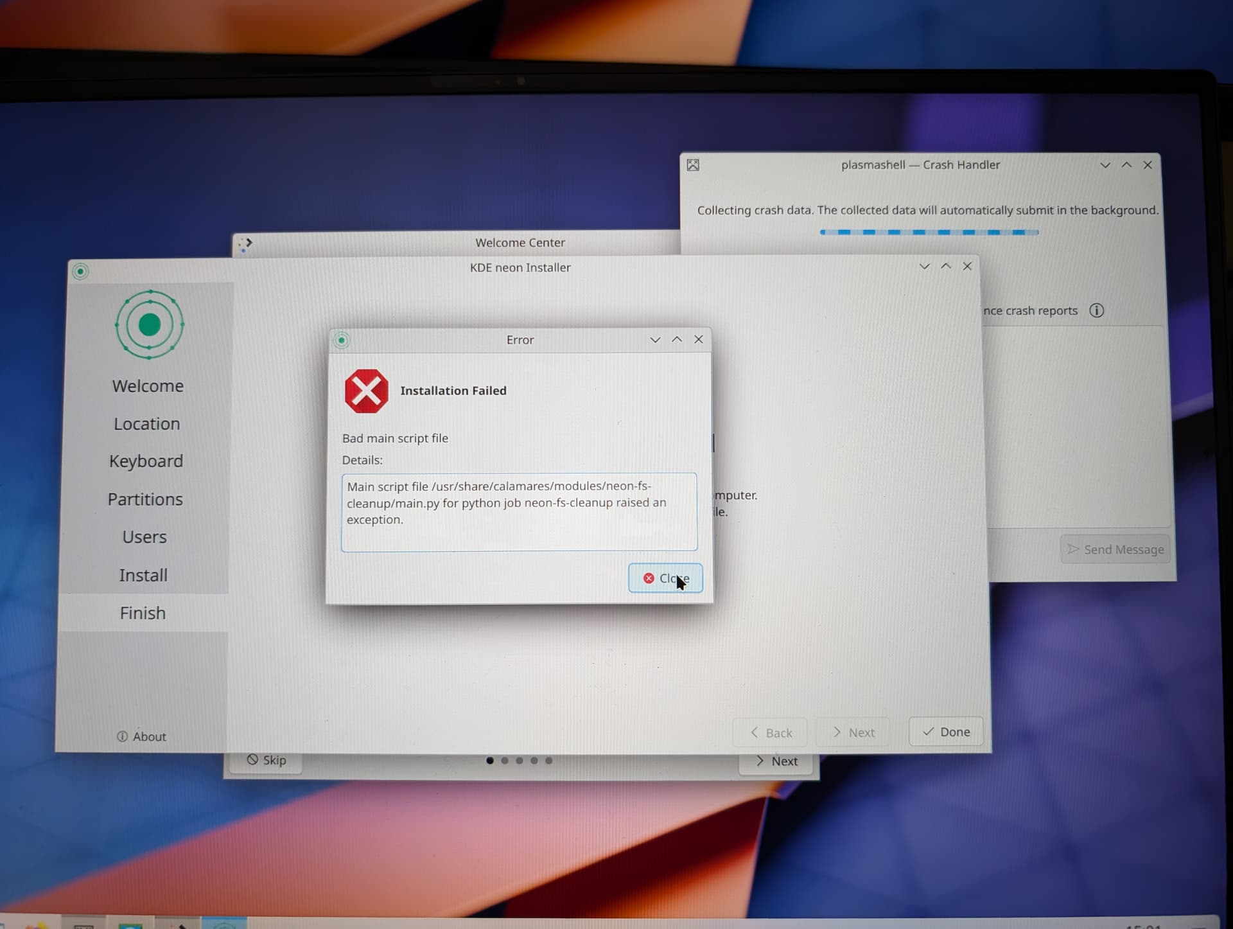This screenshot has height=929, width=1233.
Task: Select the Users step in sidebar
Action: (144, 537)
